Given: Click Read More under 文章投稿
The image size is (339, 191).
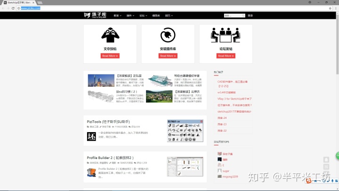Looking at the screenshot, I should (x=110, y=56).
